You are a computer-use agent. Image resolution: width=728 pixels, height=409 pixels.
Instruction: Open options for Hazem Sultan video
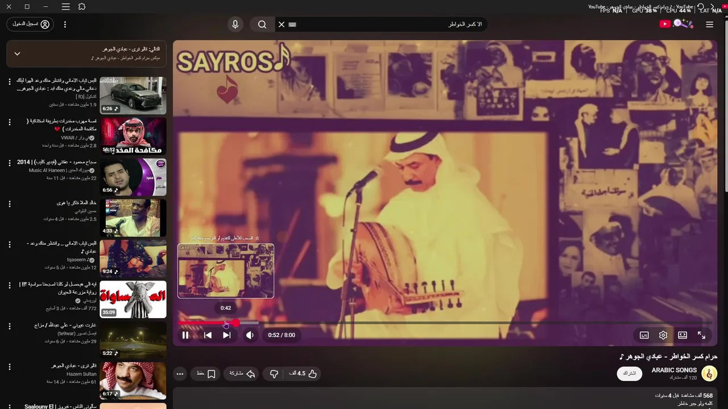click(x=9, y=368)
